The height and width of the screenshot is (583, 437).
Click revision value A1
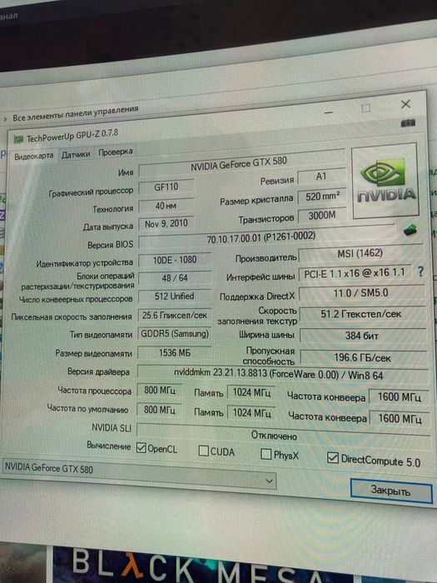(x=322, y=176)
